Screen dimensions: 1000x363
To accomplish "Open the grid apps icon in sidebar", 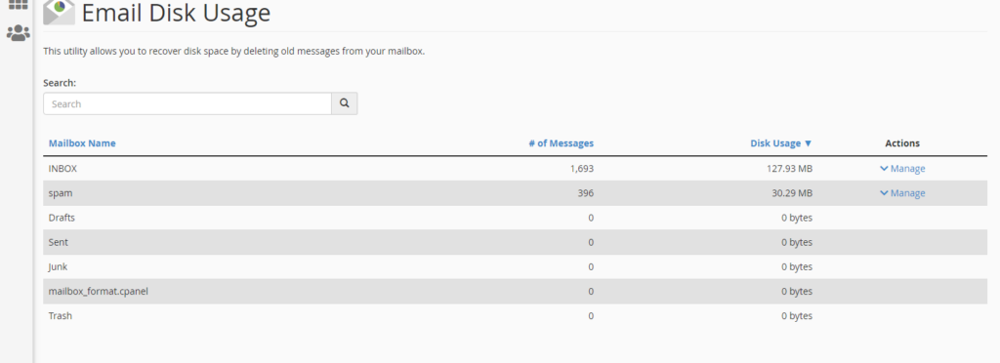I will pyautogui.click(x=18, y=5).
